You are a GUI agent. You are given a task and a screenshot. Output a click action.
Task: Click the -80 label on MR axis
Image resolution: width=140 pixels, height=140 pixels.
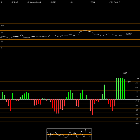click(x=137, y=119)
